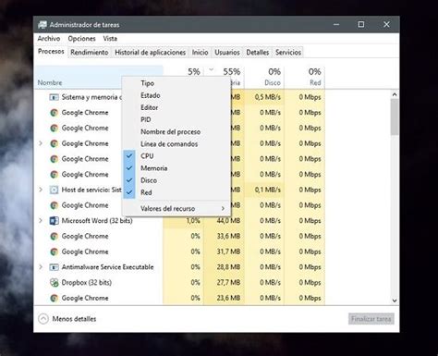Minimize the Administrador de tareas window

(336, 24)
